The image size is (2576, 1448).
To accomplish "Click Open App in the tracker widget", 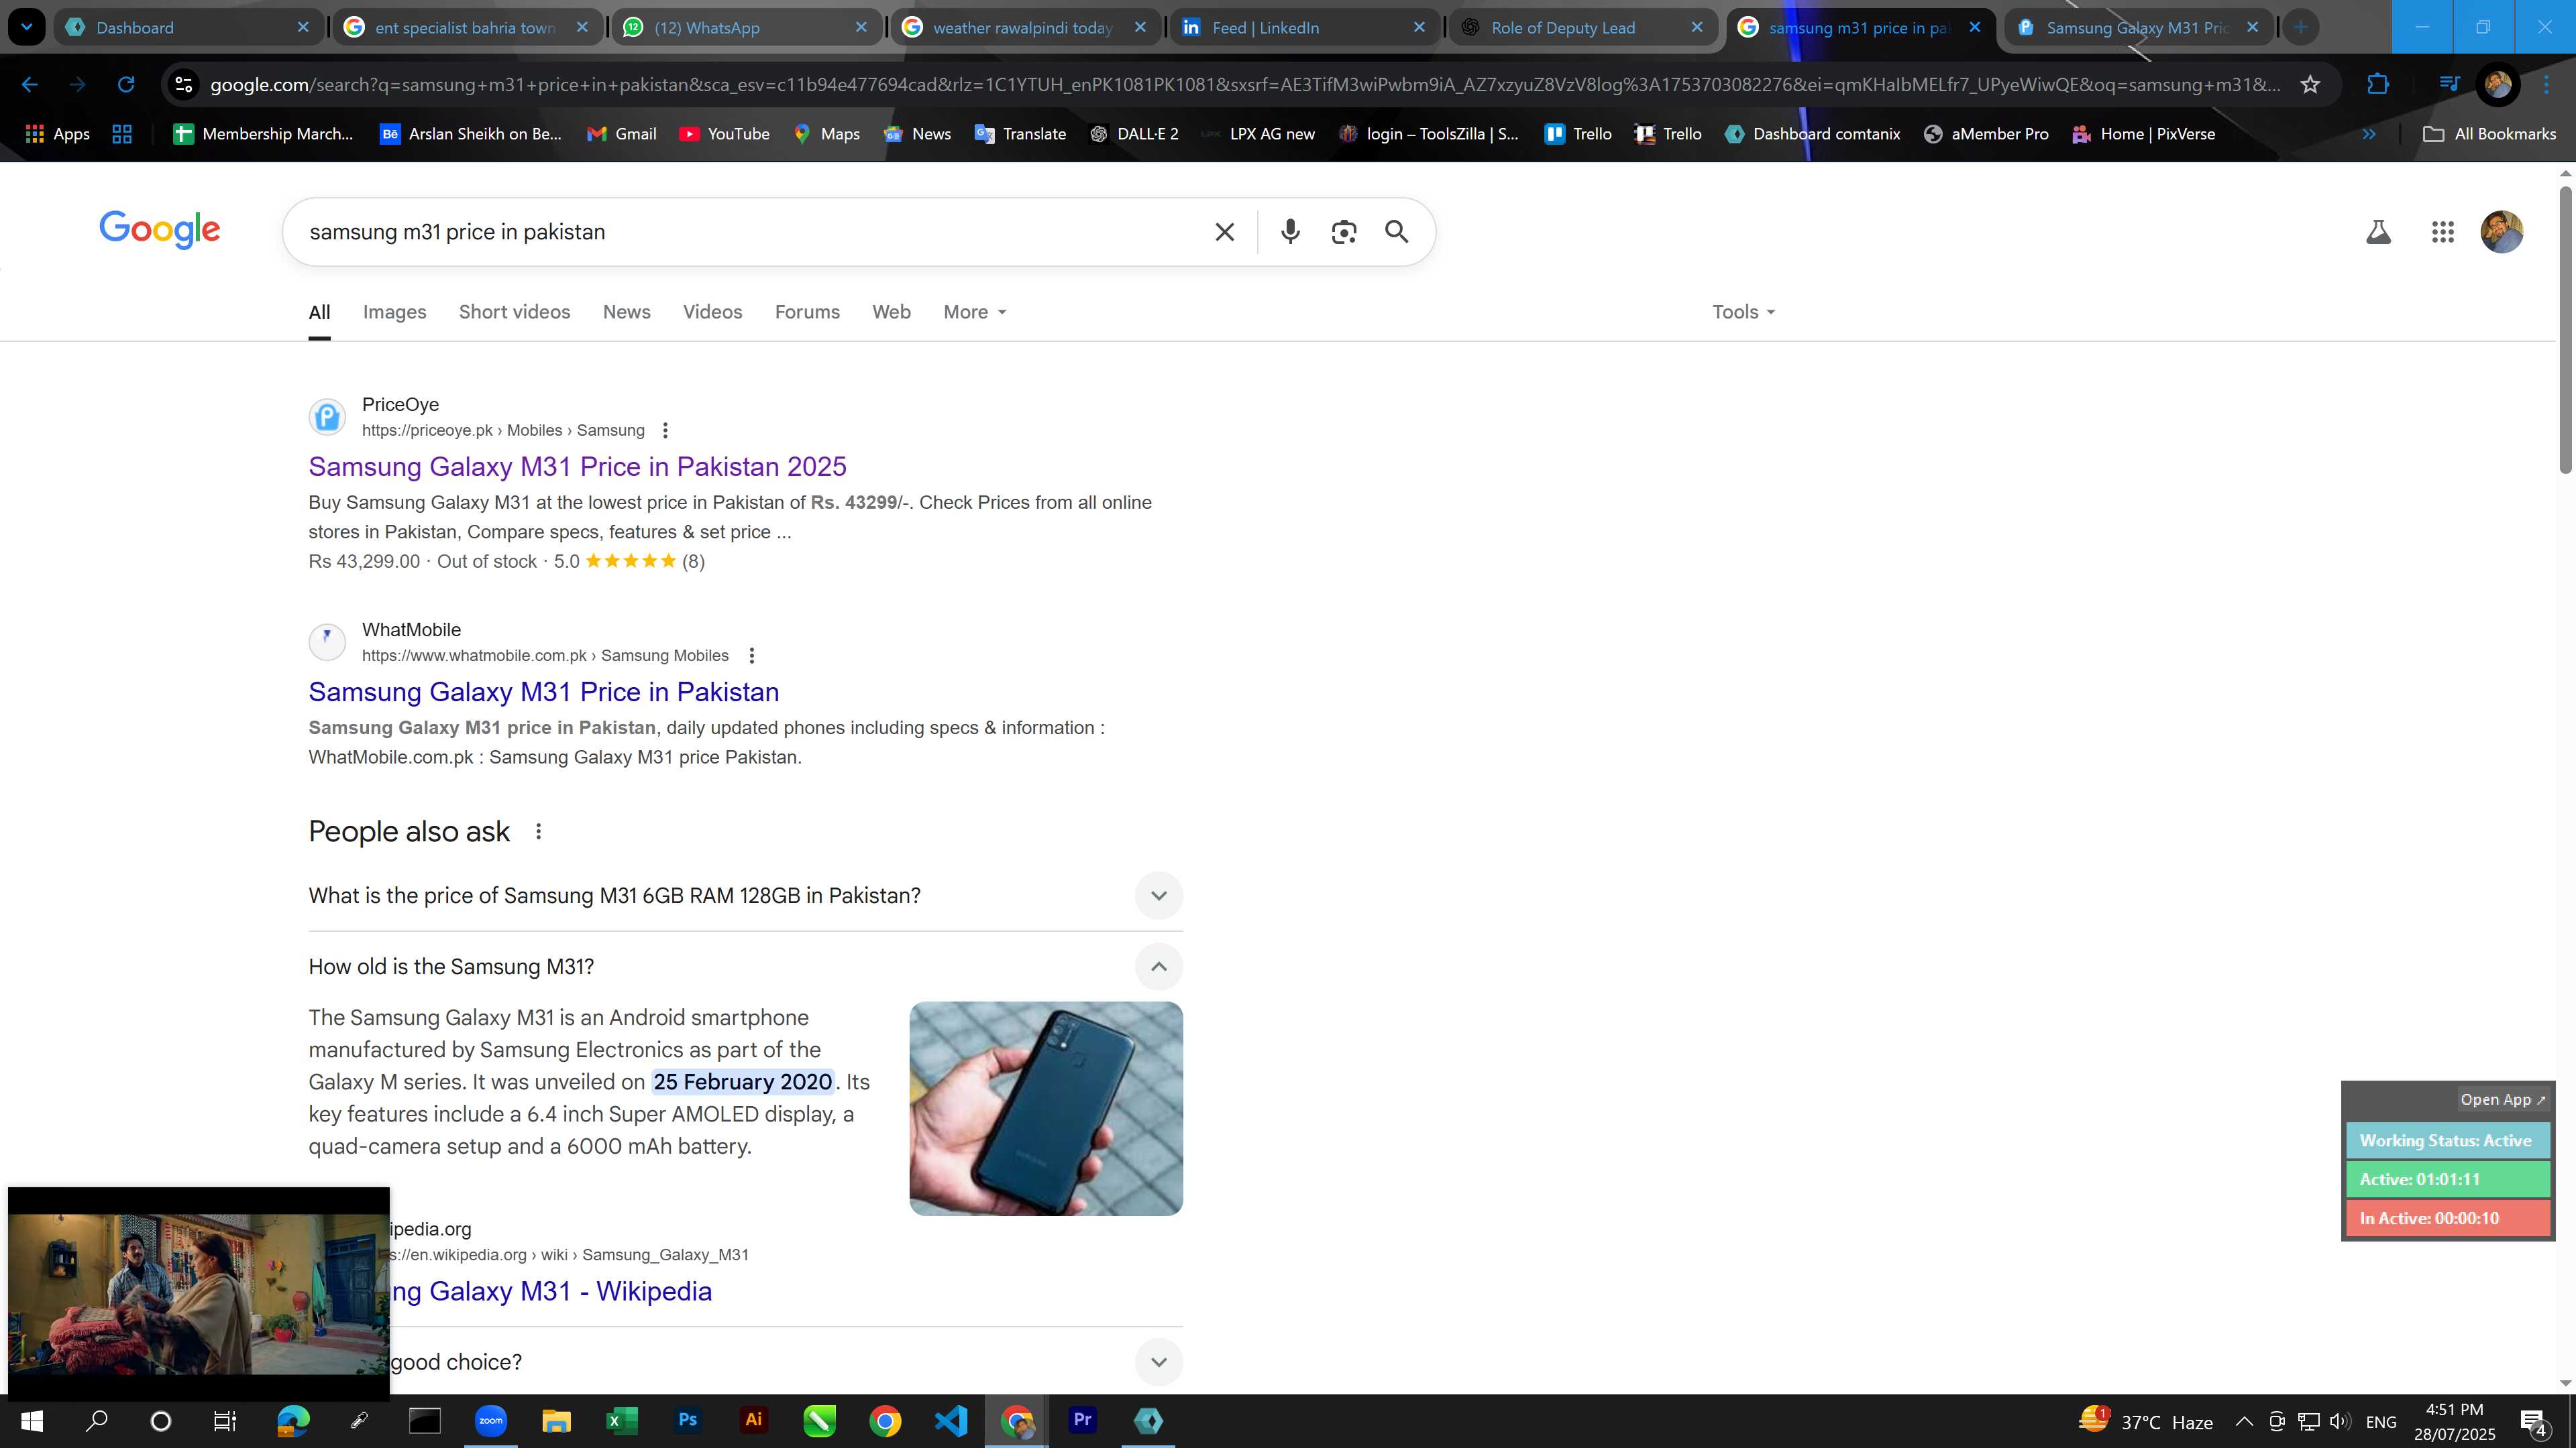I will [2503, 1099].
